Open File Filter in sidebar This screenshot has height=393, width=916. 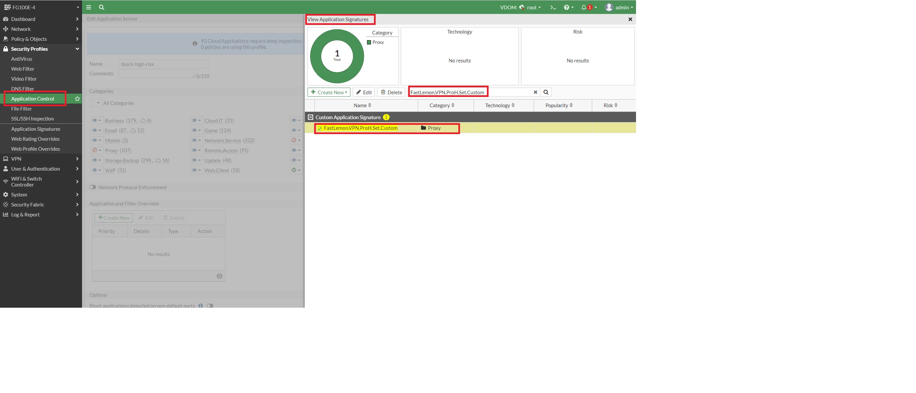pos(21,109)
